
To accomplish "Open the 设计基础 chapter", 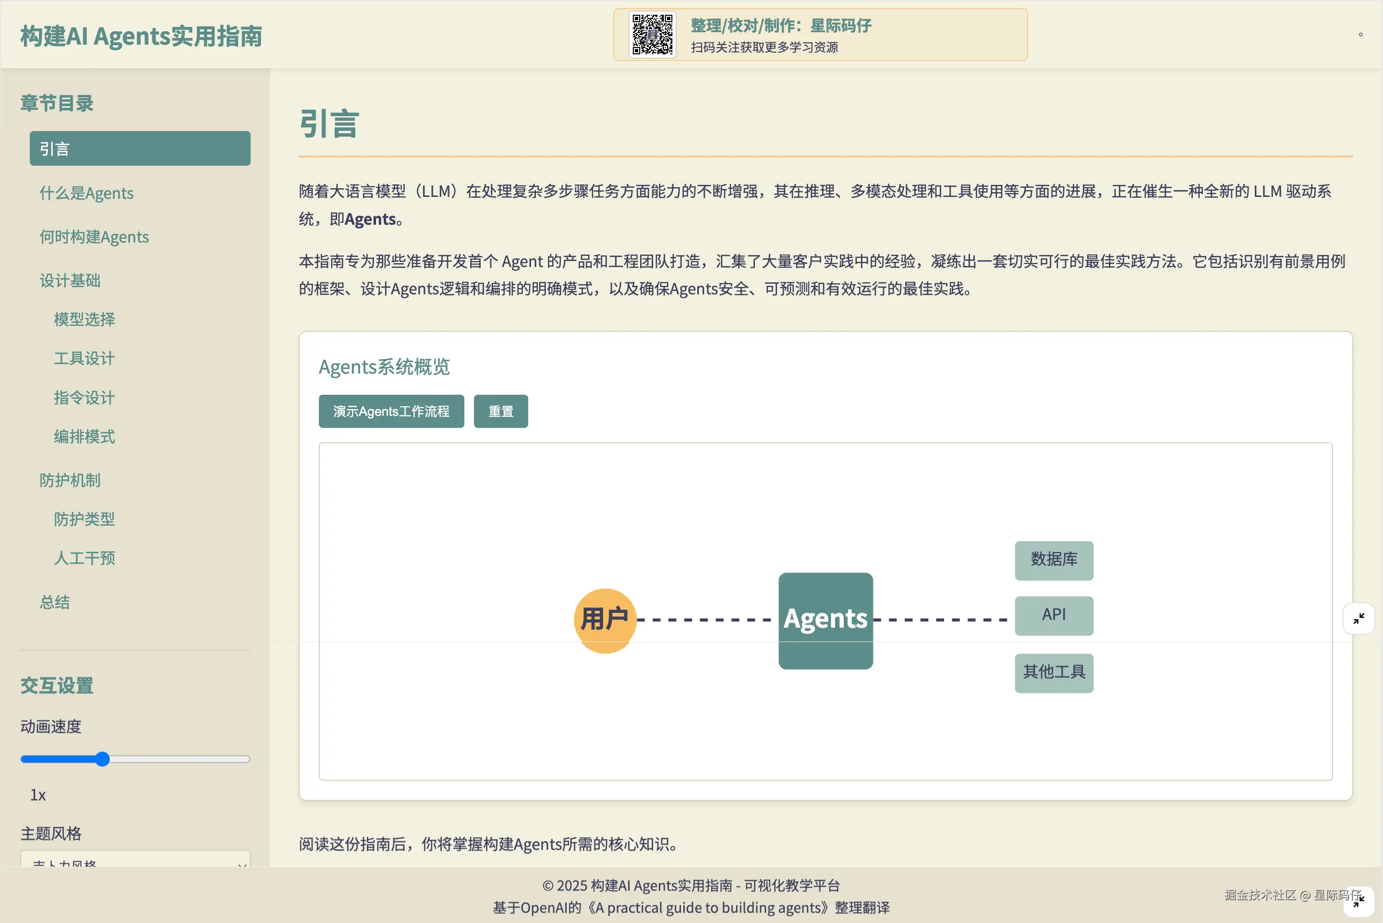I will click(70, 280).
